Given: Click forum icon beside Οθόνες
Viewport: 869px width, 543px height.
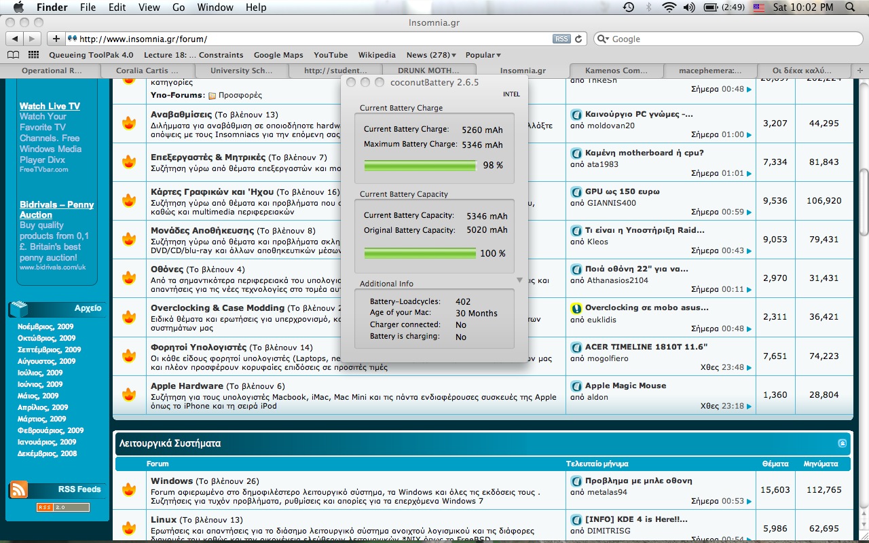Looking at the screenshot, I should click(128, 278).
